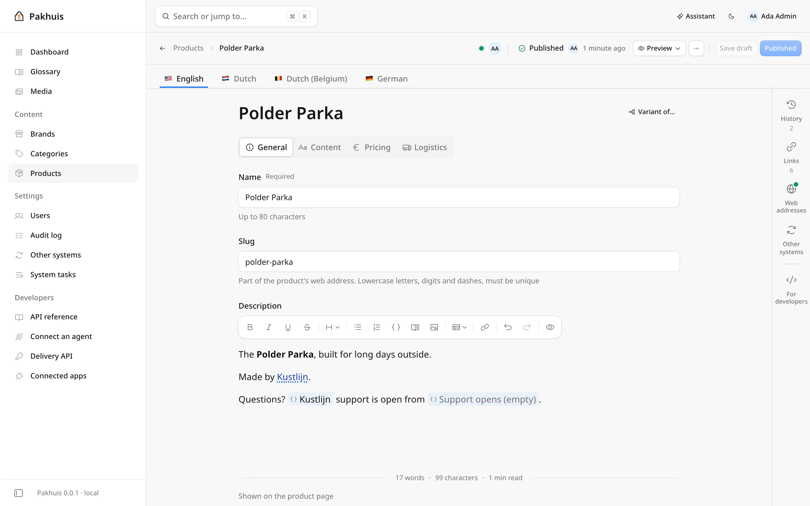Click the Variant of... button
Viewport: 810px width, 506px height.
(x=652, y=112)
